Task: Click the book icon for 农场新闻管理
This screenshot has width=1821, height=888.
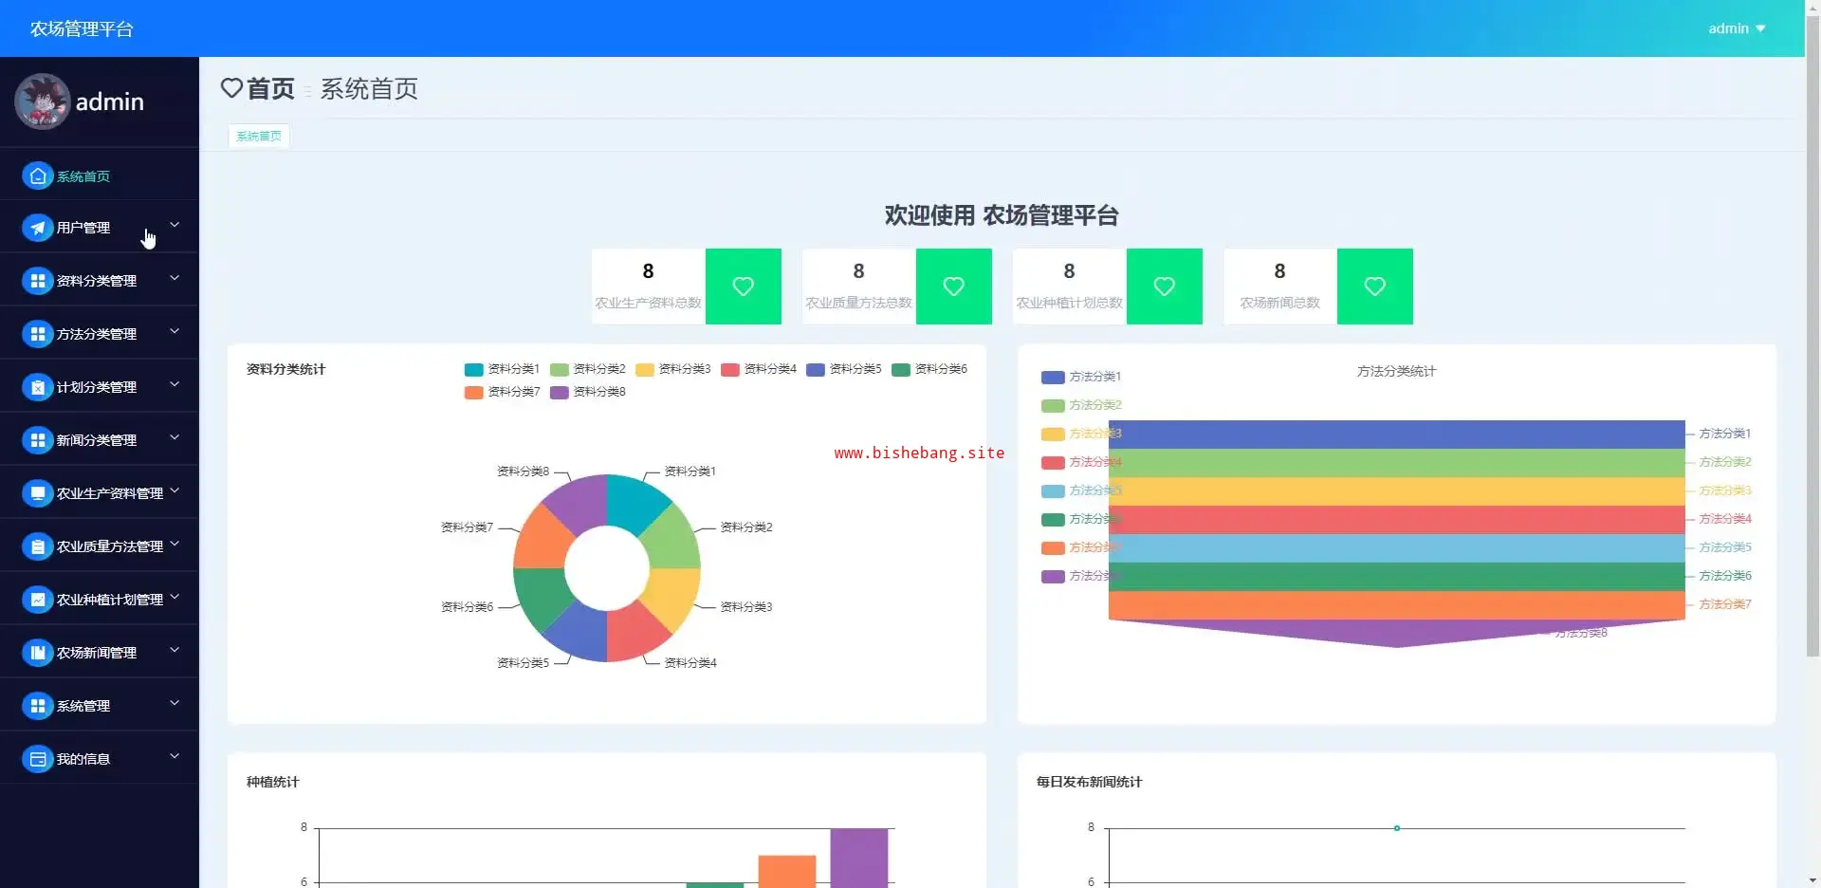Action: pyautogui.click(x=37, y=653)
